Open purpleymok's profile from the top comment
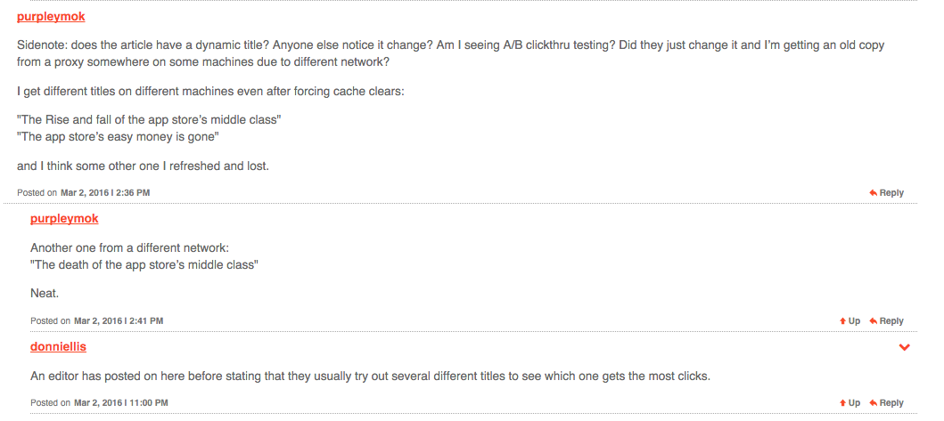This screenshot has width=944, height=421. pos(52,17)
